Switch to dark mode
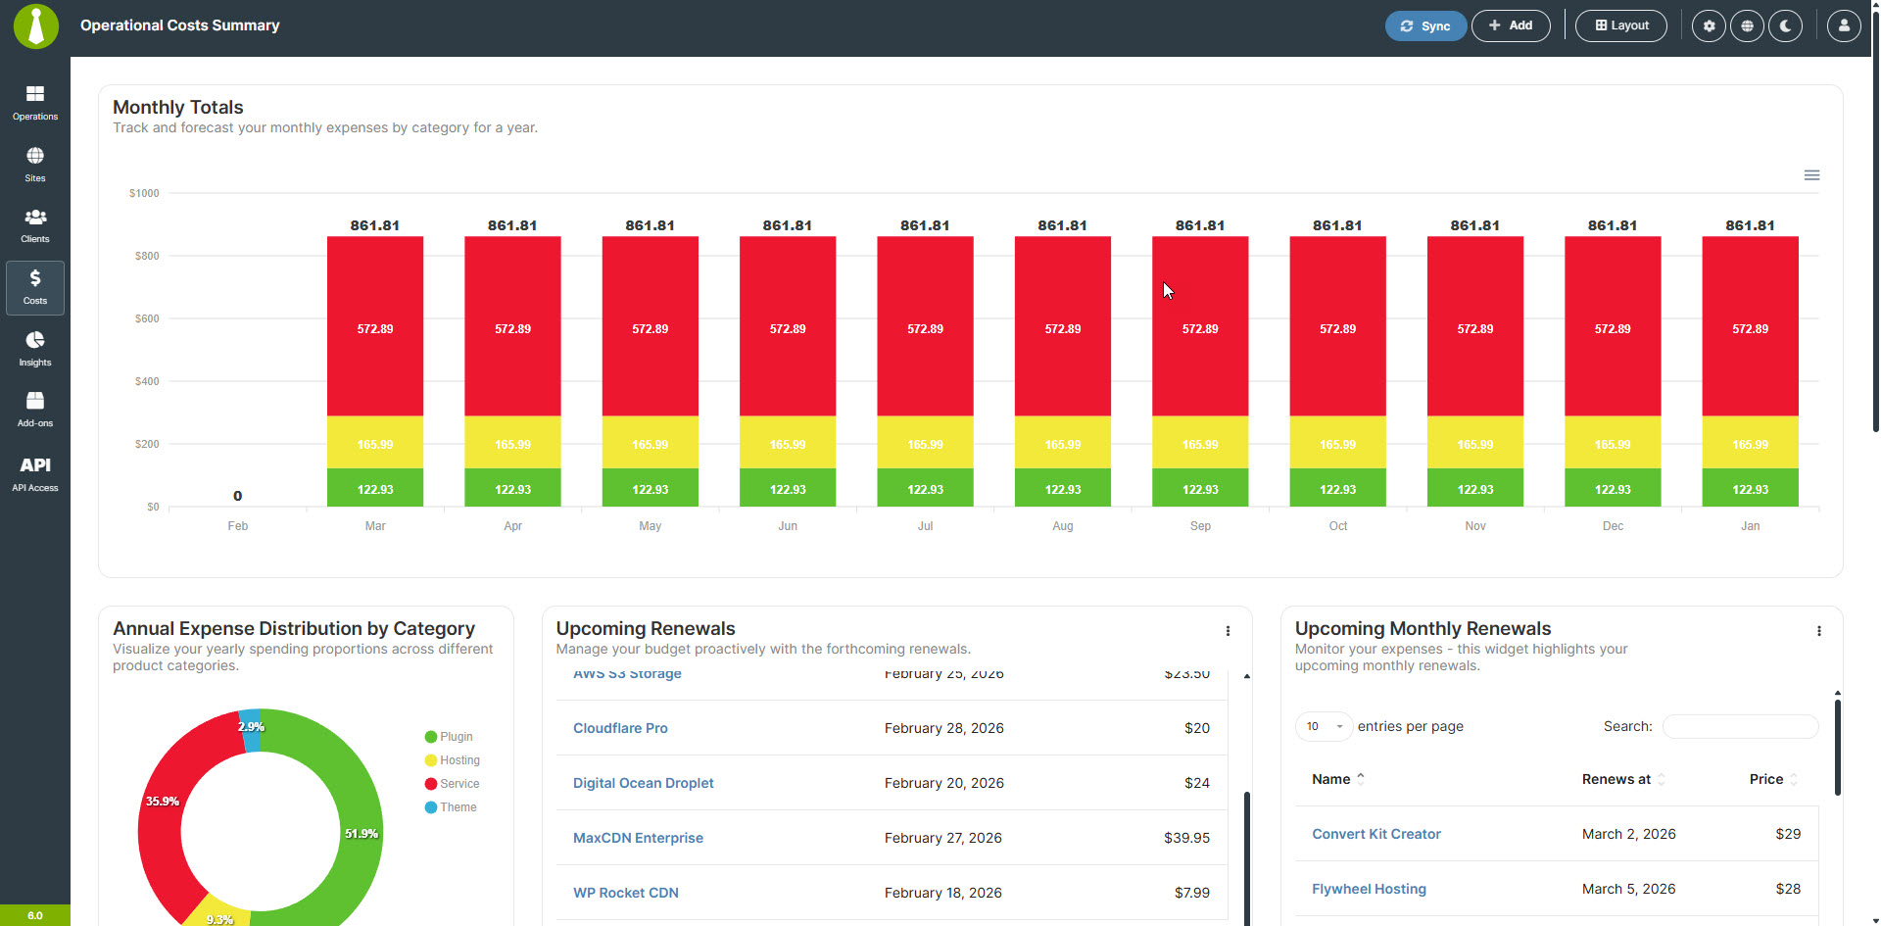 pos(1785,25)
